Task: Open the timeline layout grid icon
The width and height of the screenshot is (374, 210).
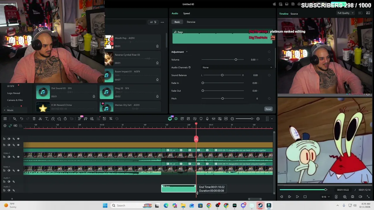Action: point(5,119)
